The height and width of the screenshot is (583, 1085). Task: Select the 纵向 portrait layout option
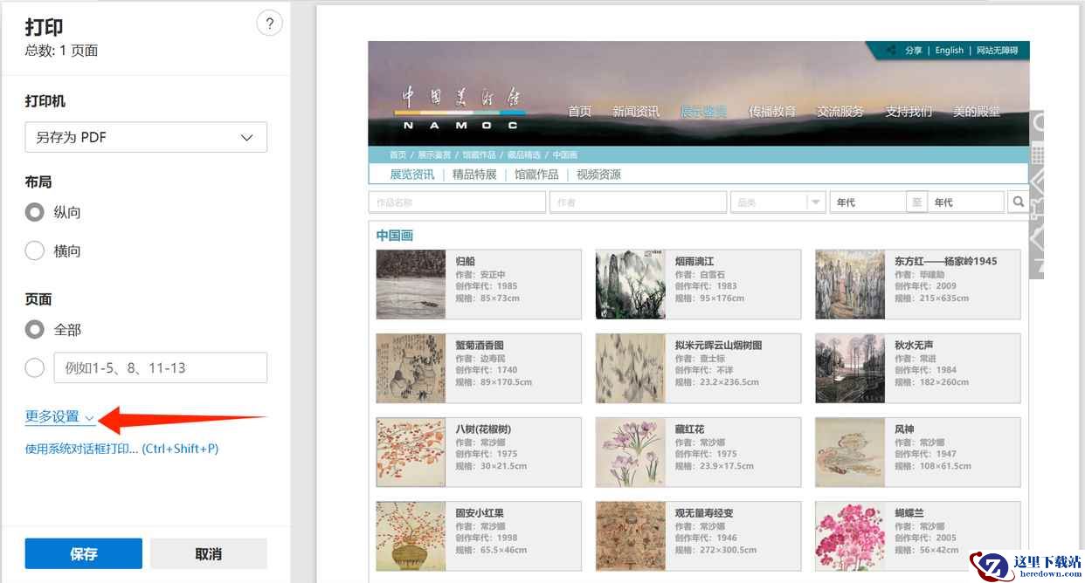pyautogui.click(x=35, y=212)
